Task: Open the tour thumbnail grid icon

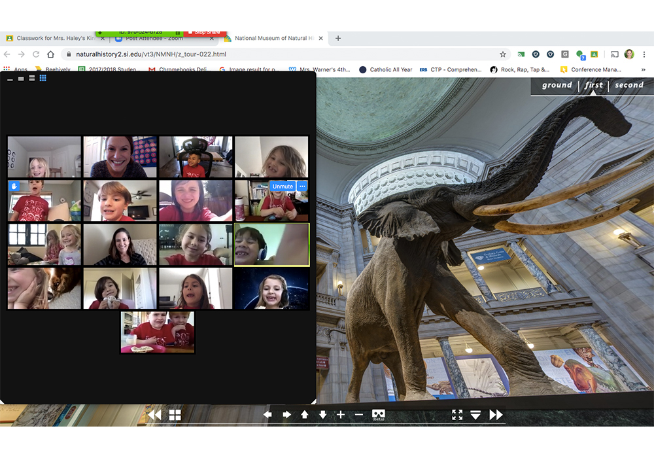Action: click(175, 415)
